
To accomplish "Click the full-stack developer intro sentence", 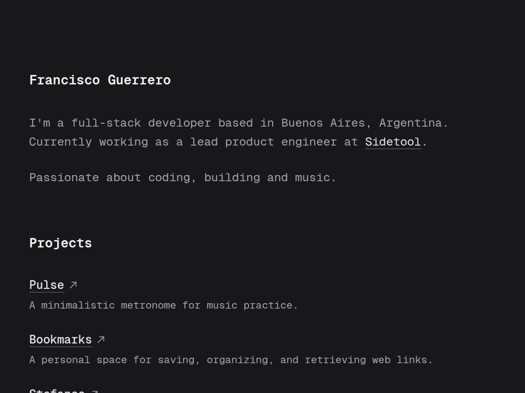I will pos(239,123).
